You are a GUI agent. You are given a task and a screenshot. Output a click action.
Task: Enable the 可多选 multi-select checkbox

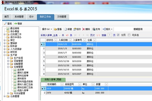click(x=129, y=35)
